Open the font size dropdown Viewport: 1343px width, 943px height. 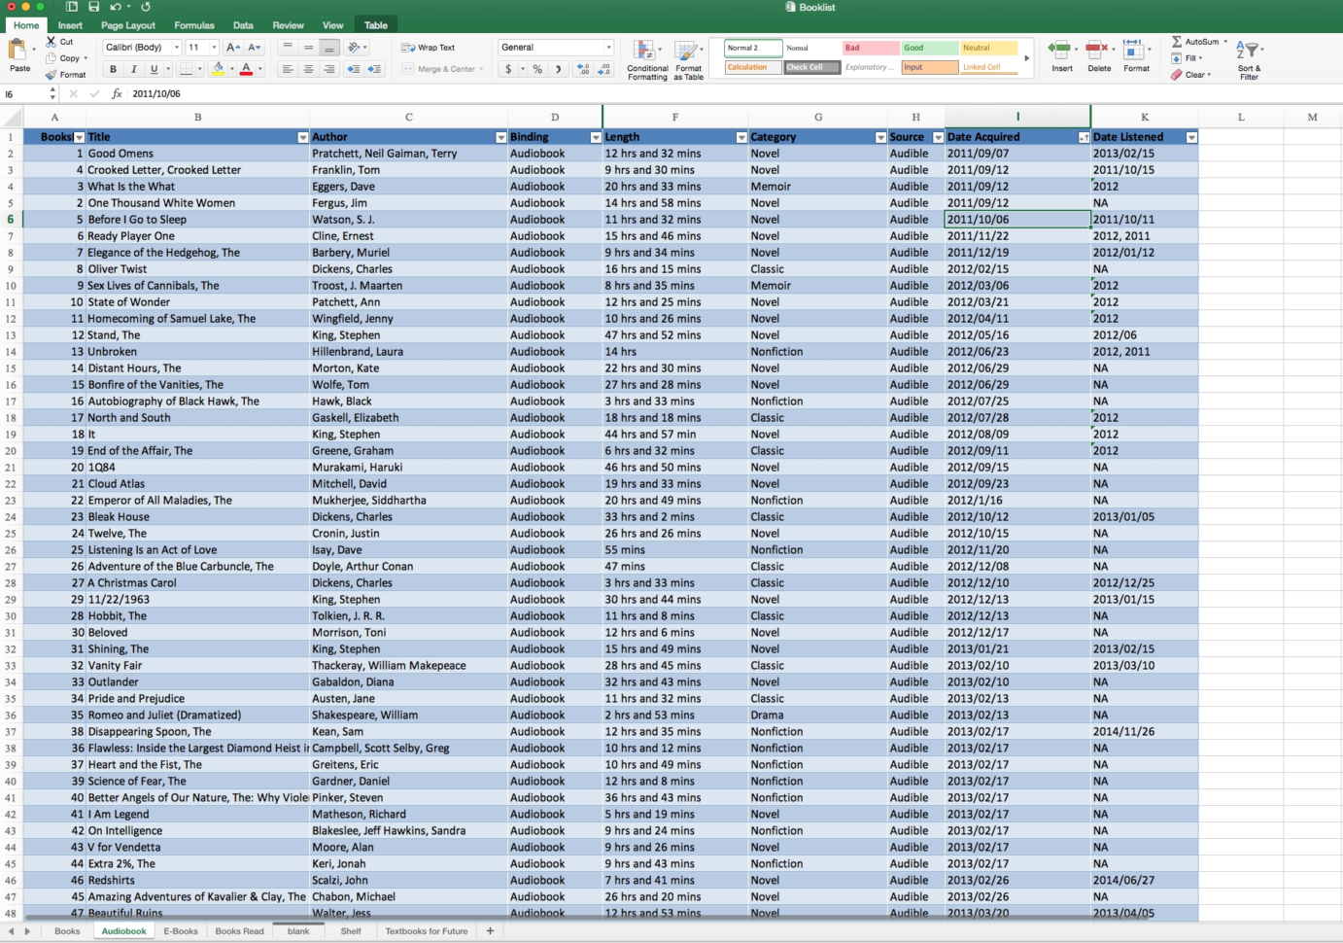(215, 47)
